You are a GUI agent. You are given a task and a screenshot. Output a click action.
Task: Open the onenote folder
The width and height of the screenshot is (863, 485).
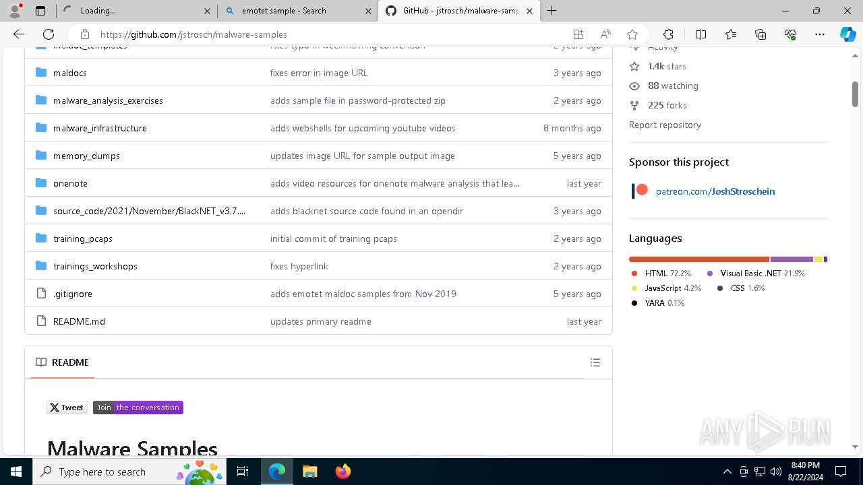70,183
